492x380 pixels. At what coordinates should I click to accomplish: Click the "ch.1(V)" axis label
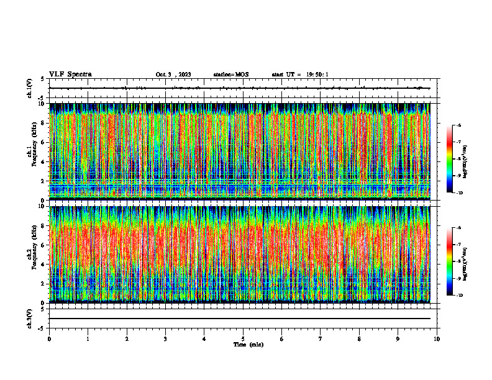click(29, 88)
